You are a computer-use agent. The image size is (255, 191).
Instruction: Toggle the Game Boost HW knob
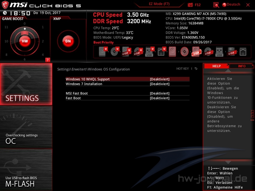25,41
